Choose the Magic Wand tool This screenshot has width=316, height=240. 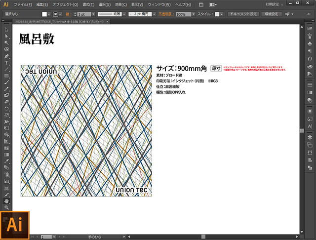pyautogui.click(x=6, y=43)
